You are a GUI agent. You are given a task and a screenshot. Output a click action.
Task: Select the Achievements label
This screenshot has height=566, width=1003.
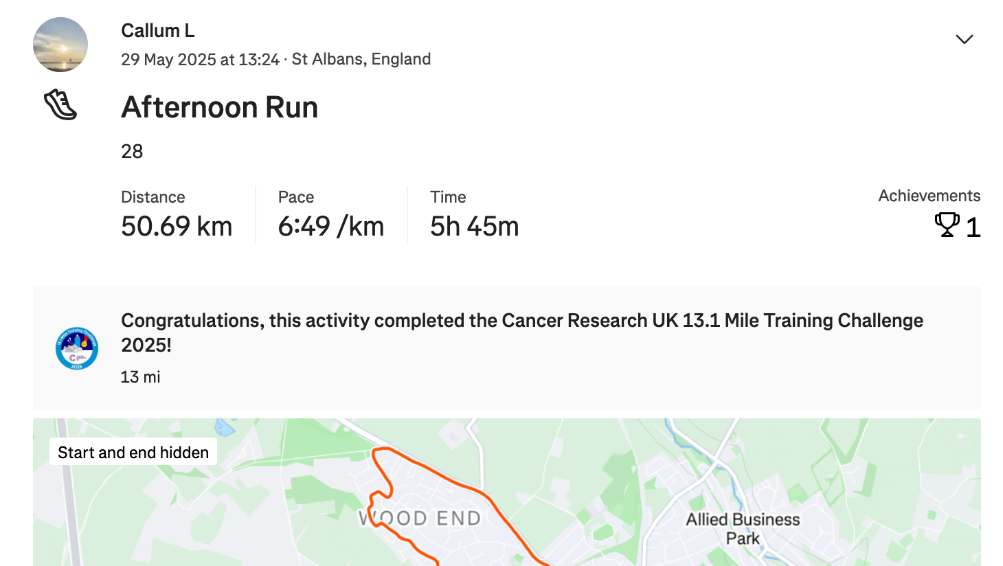(929, 196)
